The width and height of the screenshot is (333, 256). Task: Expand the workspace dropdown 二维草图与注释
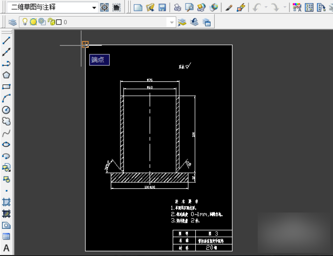pyautogui.click(x=94, y=8)
